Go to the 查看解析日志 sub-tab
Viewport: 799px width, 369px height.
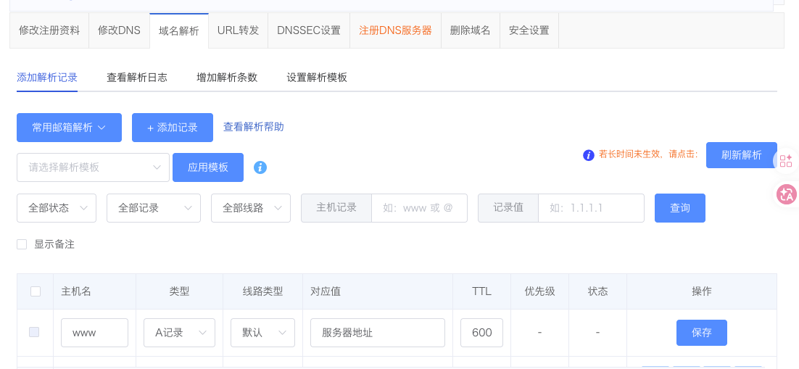[137, 78]
